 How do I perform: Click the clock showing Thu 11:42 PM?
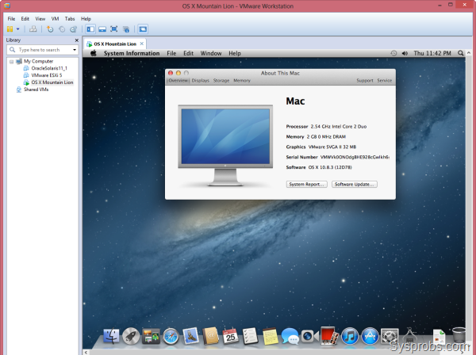[x=432, y=53]
